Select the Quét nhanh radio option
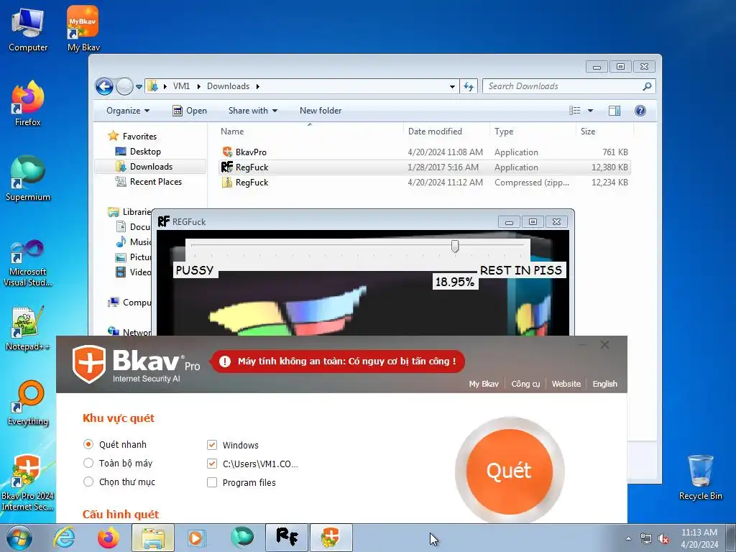The image size is (736, 552). pos(88,444)
